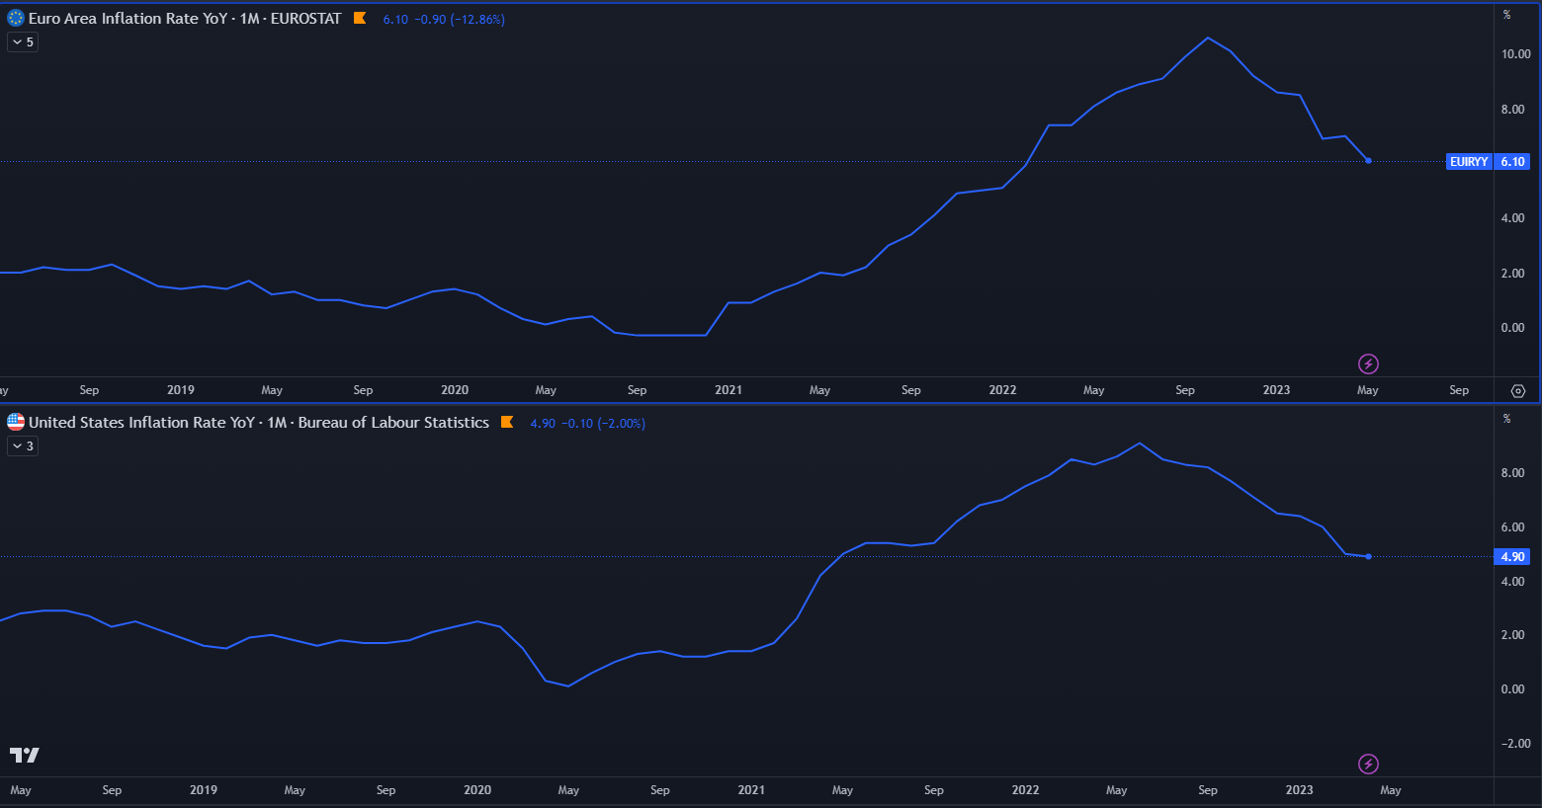Click the 2021 label on upper time axis
Image resolution: width=1542 pixels, height=808 pixels.
tap(728, 390)
